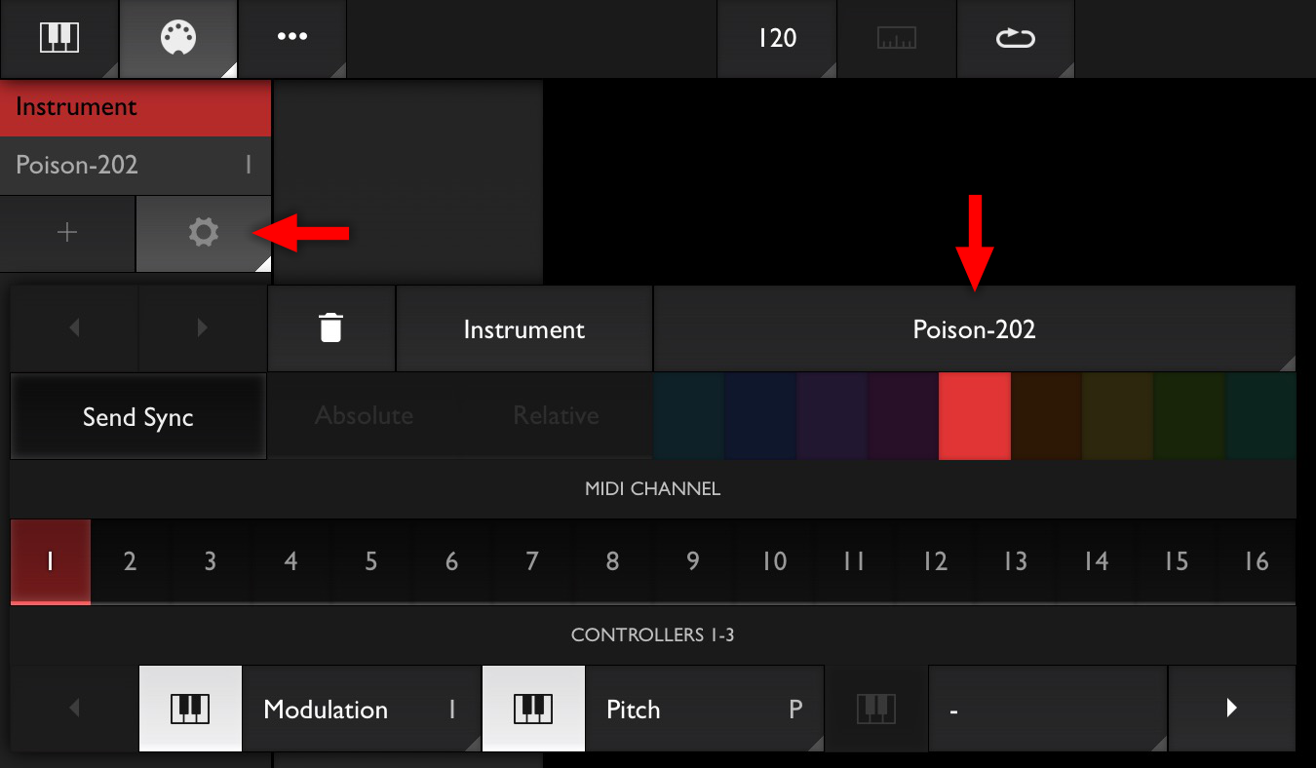Select MIDI channel 6

click(x=452, y=561)
